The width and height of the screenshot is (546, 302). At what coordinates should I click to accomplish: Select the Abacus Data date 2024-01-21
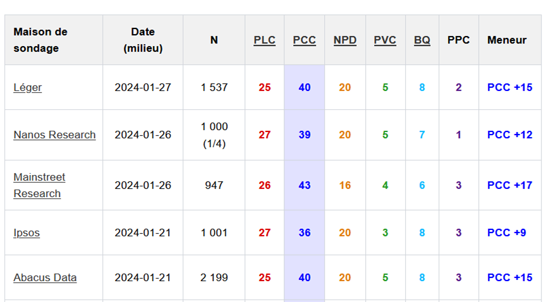143,277
